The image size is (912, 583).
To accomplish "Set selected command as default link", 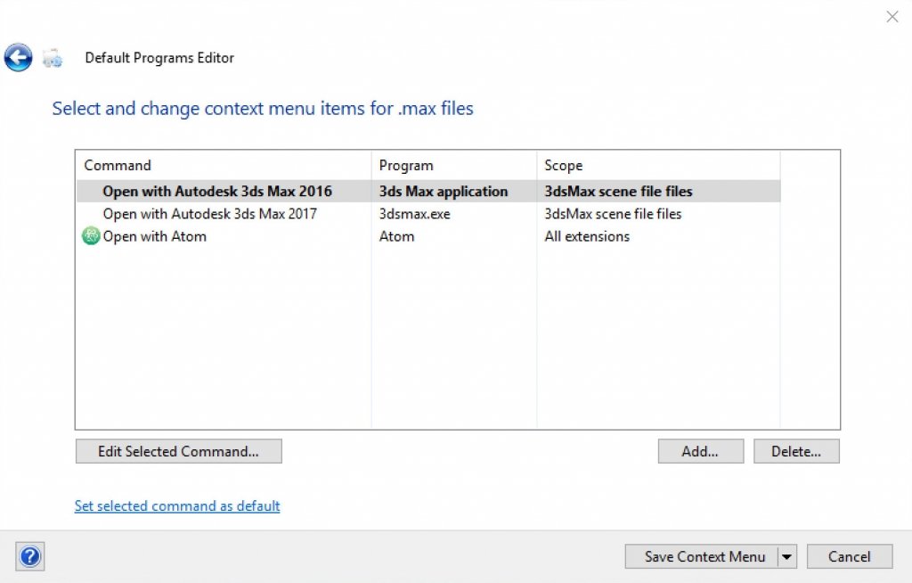I will [177, 506].
